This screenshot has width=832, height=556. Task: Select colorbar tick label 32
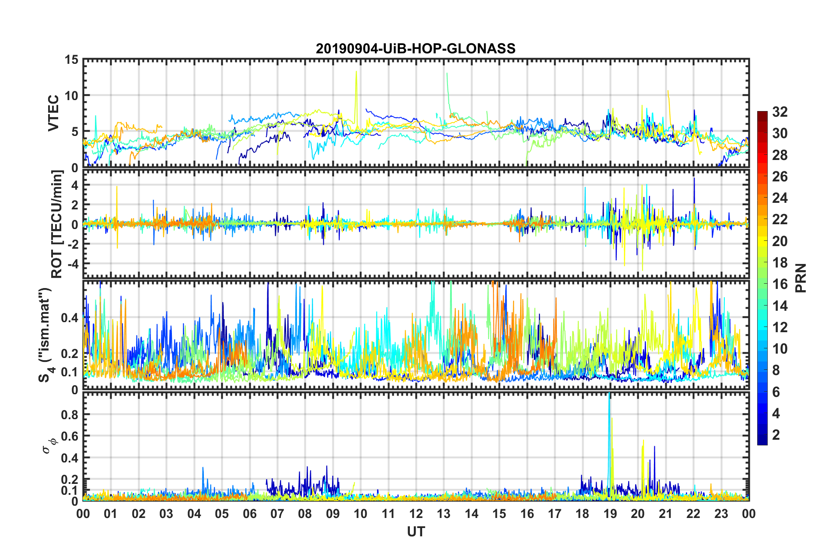point(780,112)
